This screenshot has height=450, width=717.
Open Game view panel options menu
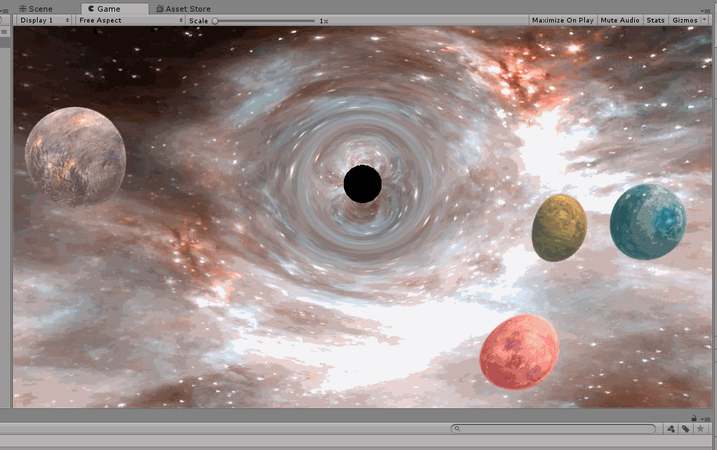(705, 10)
